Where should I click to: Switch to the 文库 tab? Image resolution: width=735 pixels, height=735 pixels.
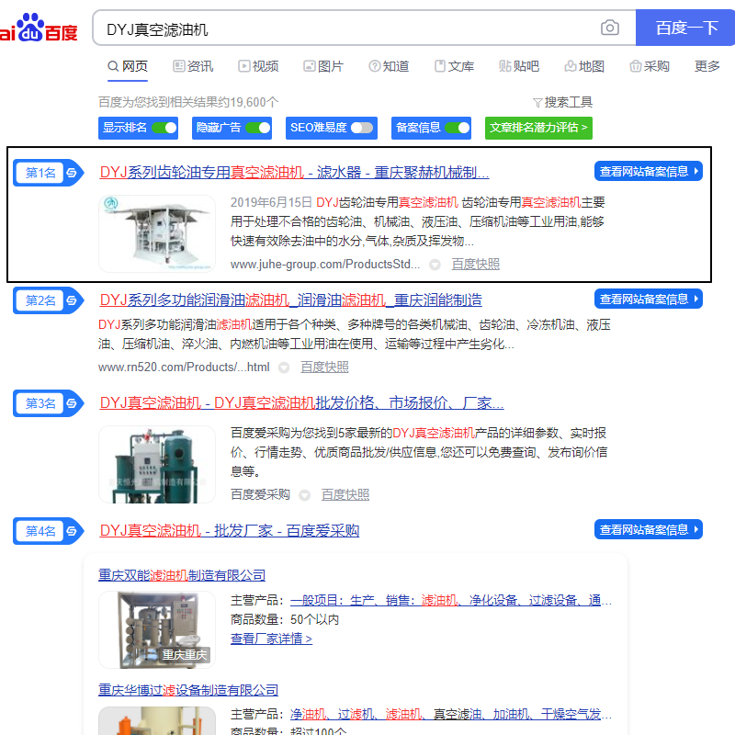pos(454,66)
